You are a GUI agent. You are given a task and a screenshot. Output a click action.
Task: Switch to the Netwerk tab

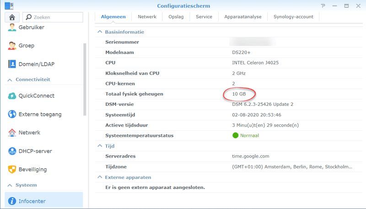[147, 17]
